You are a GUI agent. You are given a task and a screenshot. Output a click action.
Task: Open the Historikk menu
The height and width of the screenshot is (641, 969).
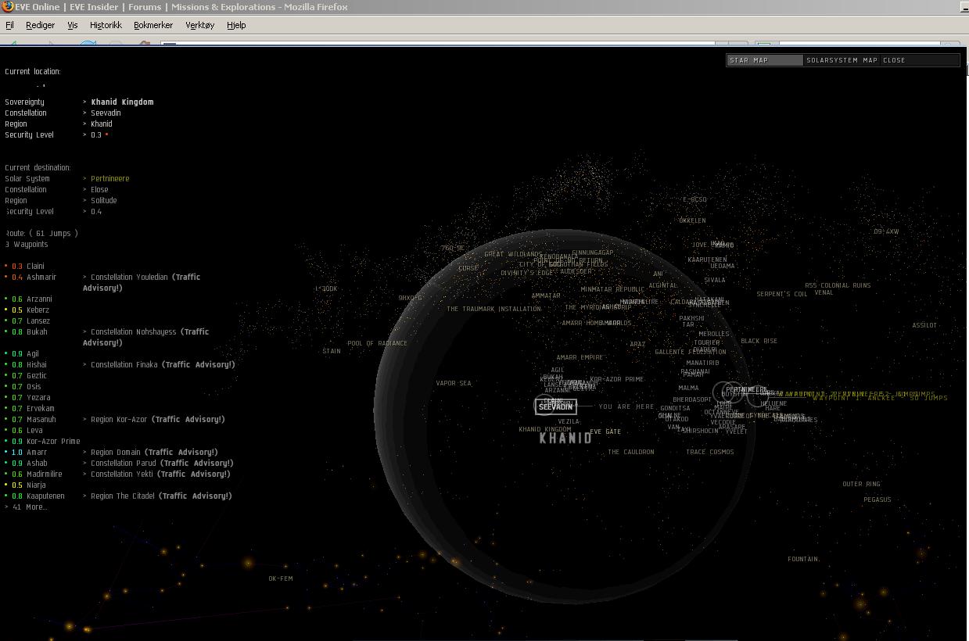106,25
